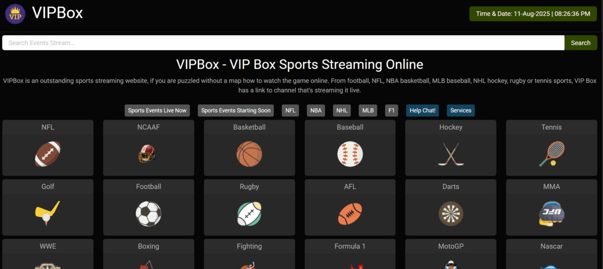The image size is (603, 269).
Task: Select the Tennis racket icon
Action: (552, 154)
